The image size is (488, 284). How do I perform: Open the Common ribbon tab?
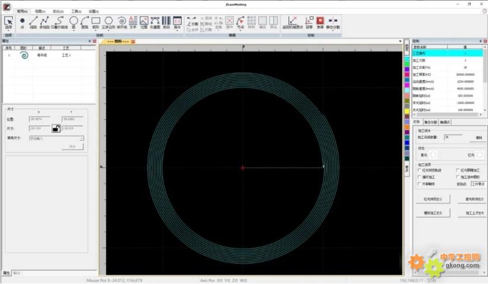click(x=22, y=11)
